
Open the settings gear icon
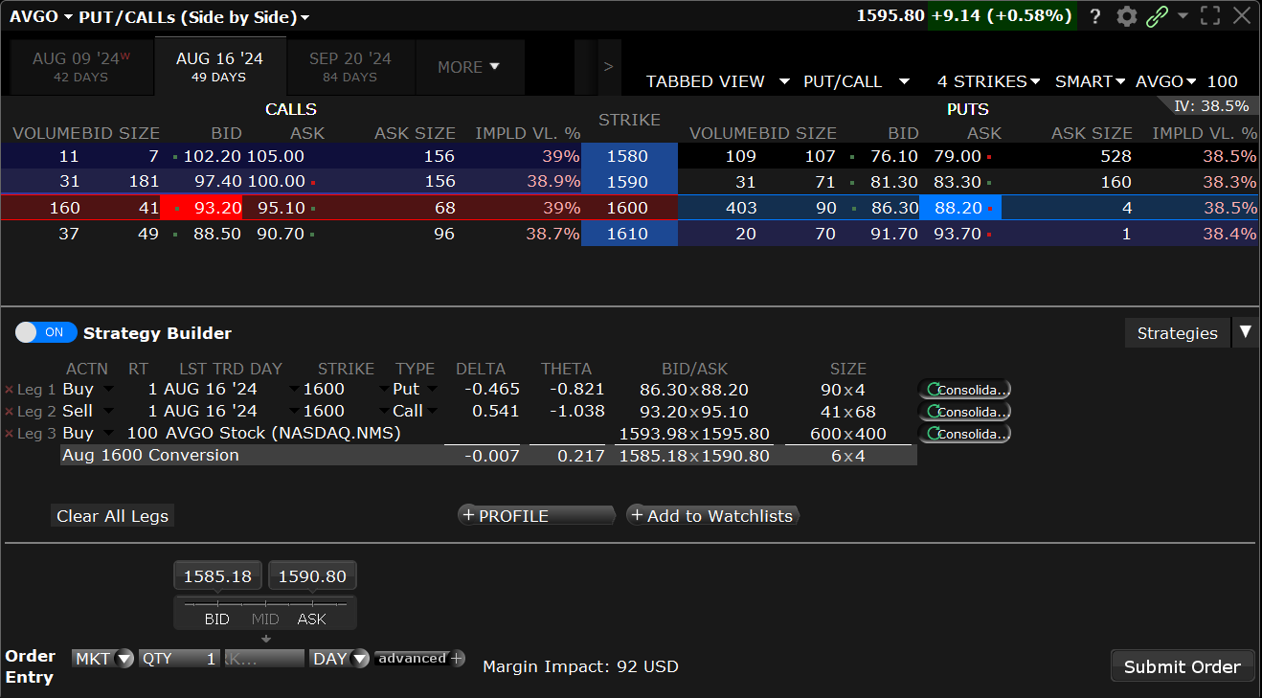1127,16
